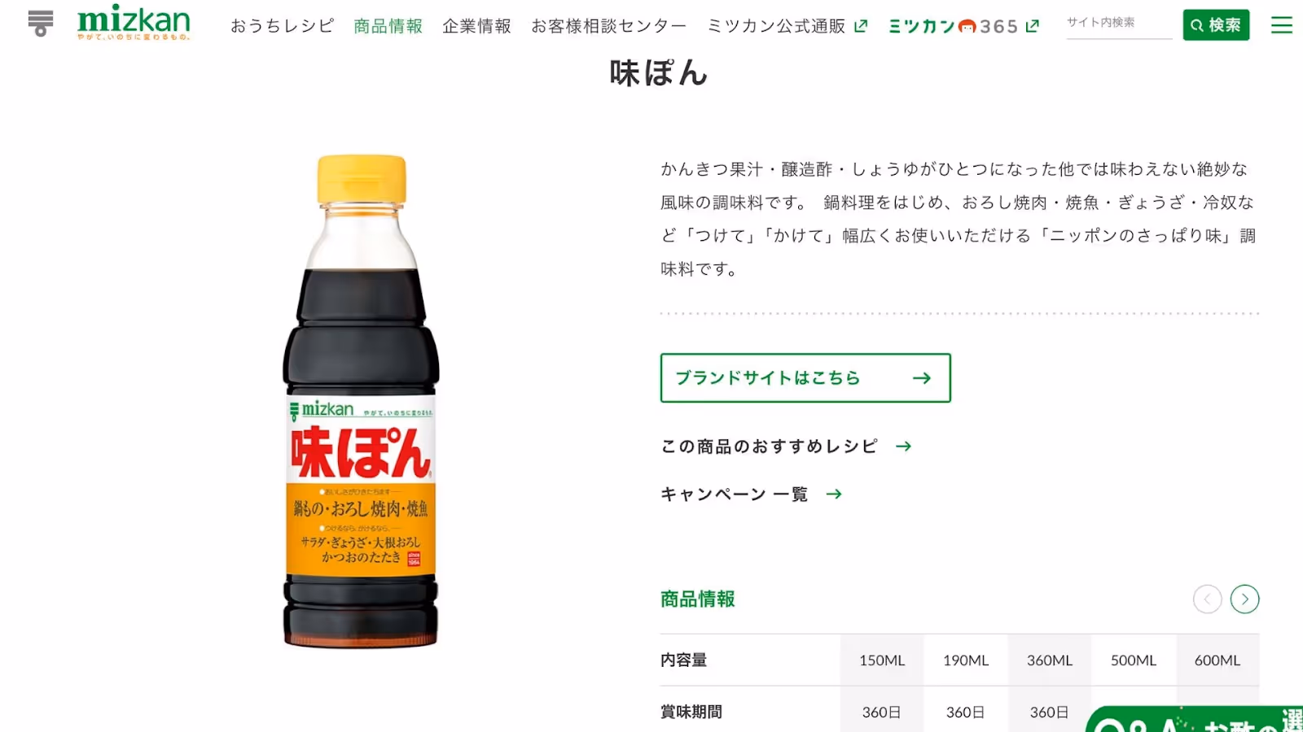Open the Q&A banner at bottom right
This screenshot has height=732, width=1303.
point(1195,719)
